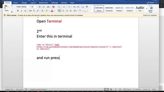Open the font color dropdown arrow

click(x=54, y=11)
